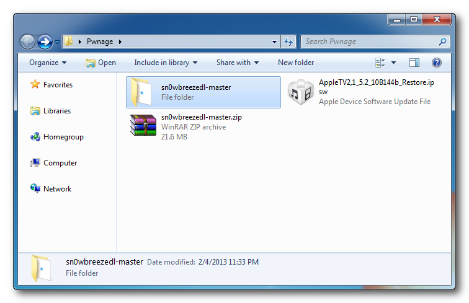This screenshot has height=303, width=469.
Task: Click the Computer monitor icon
Action: 35,163
